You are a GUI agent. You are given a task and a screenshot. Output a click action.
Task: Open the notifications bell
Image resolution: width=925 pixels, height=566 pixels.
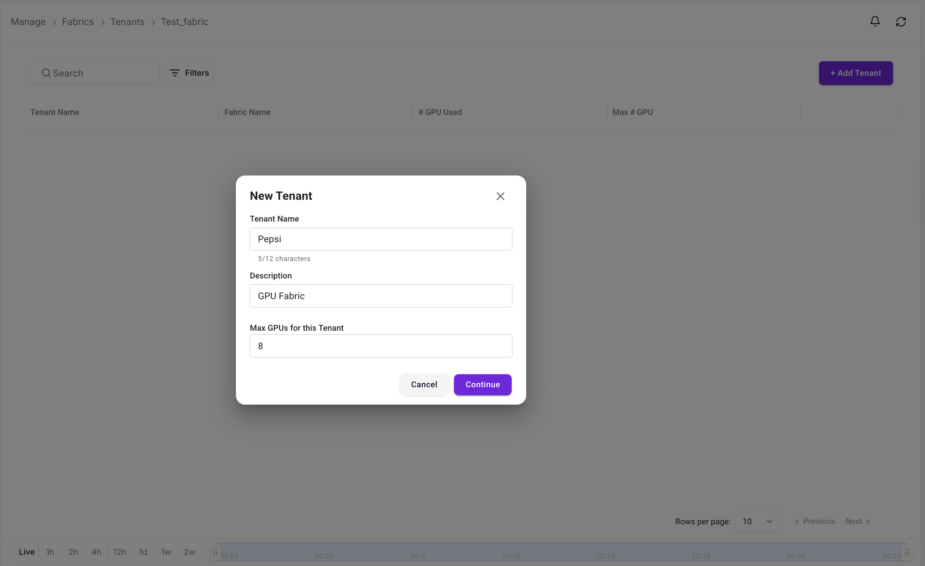click(875, 21)
